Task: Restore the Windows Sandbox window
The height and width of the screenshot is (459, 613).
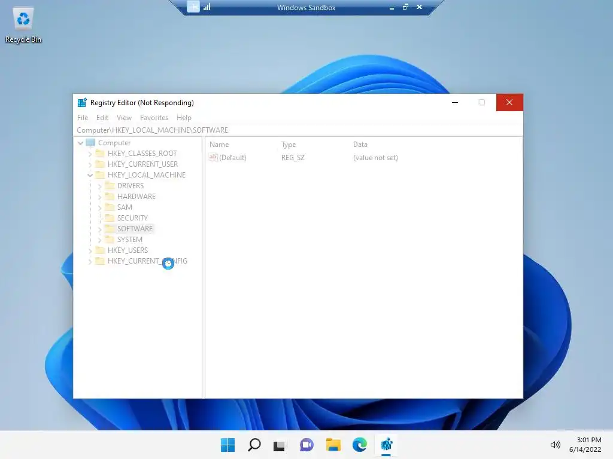Action: tap(405, 7)
